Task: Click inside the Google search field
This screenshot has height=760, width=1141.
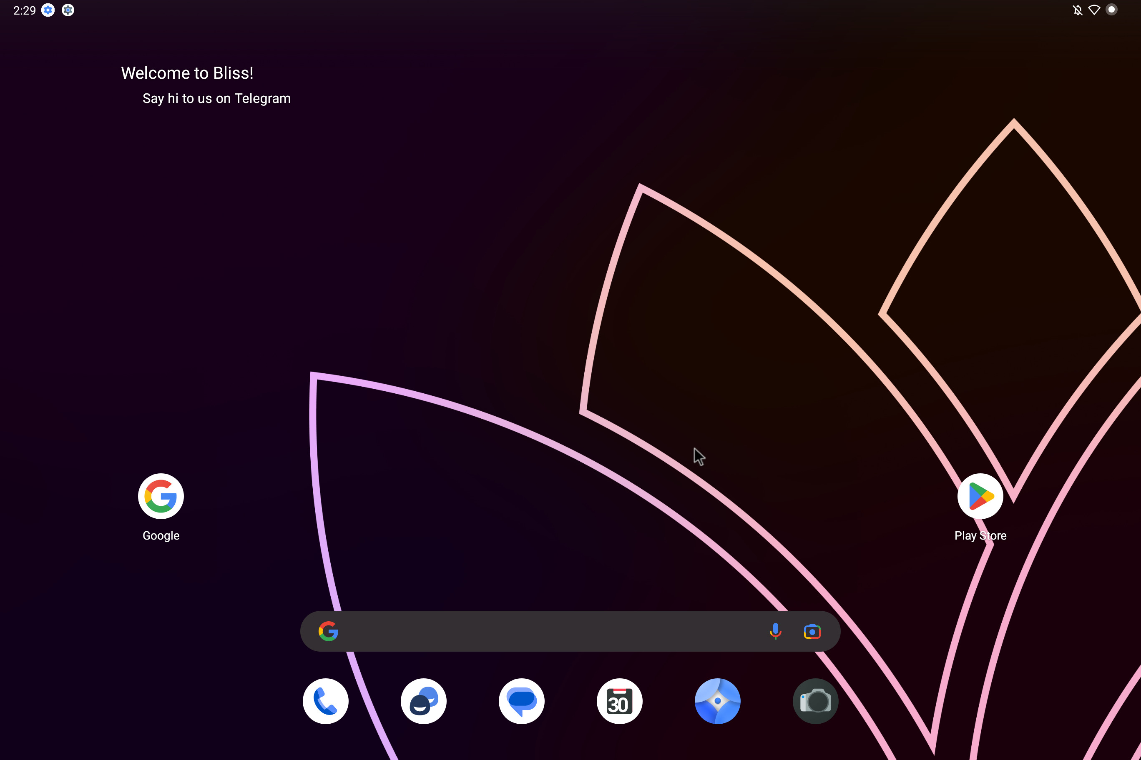Action: (548, 631)
